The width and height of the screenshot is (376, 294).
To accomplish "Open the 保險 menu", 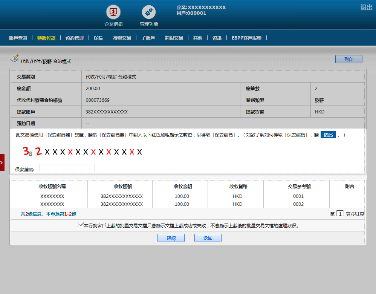I will pyautogui.click(x=98, y=38).
